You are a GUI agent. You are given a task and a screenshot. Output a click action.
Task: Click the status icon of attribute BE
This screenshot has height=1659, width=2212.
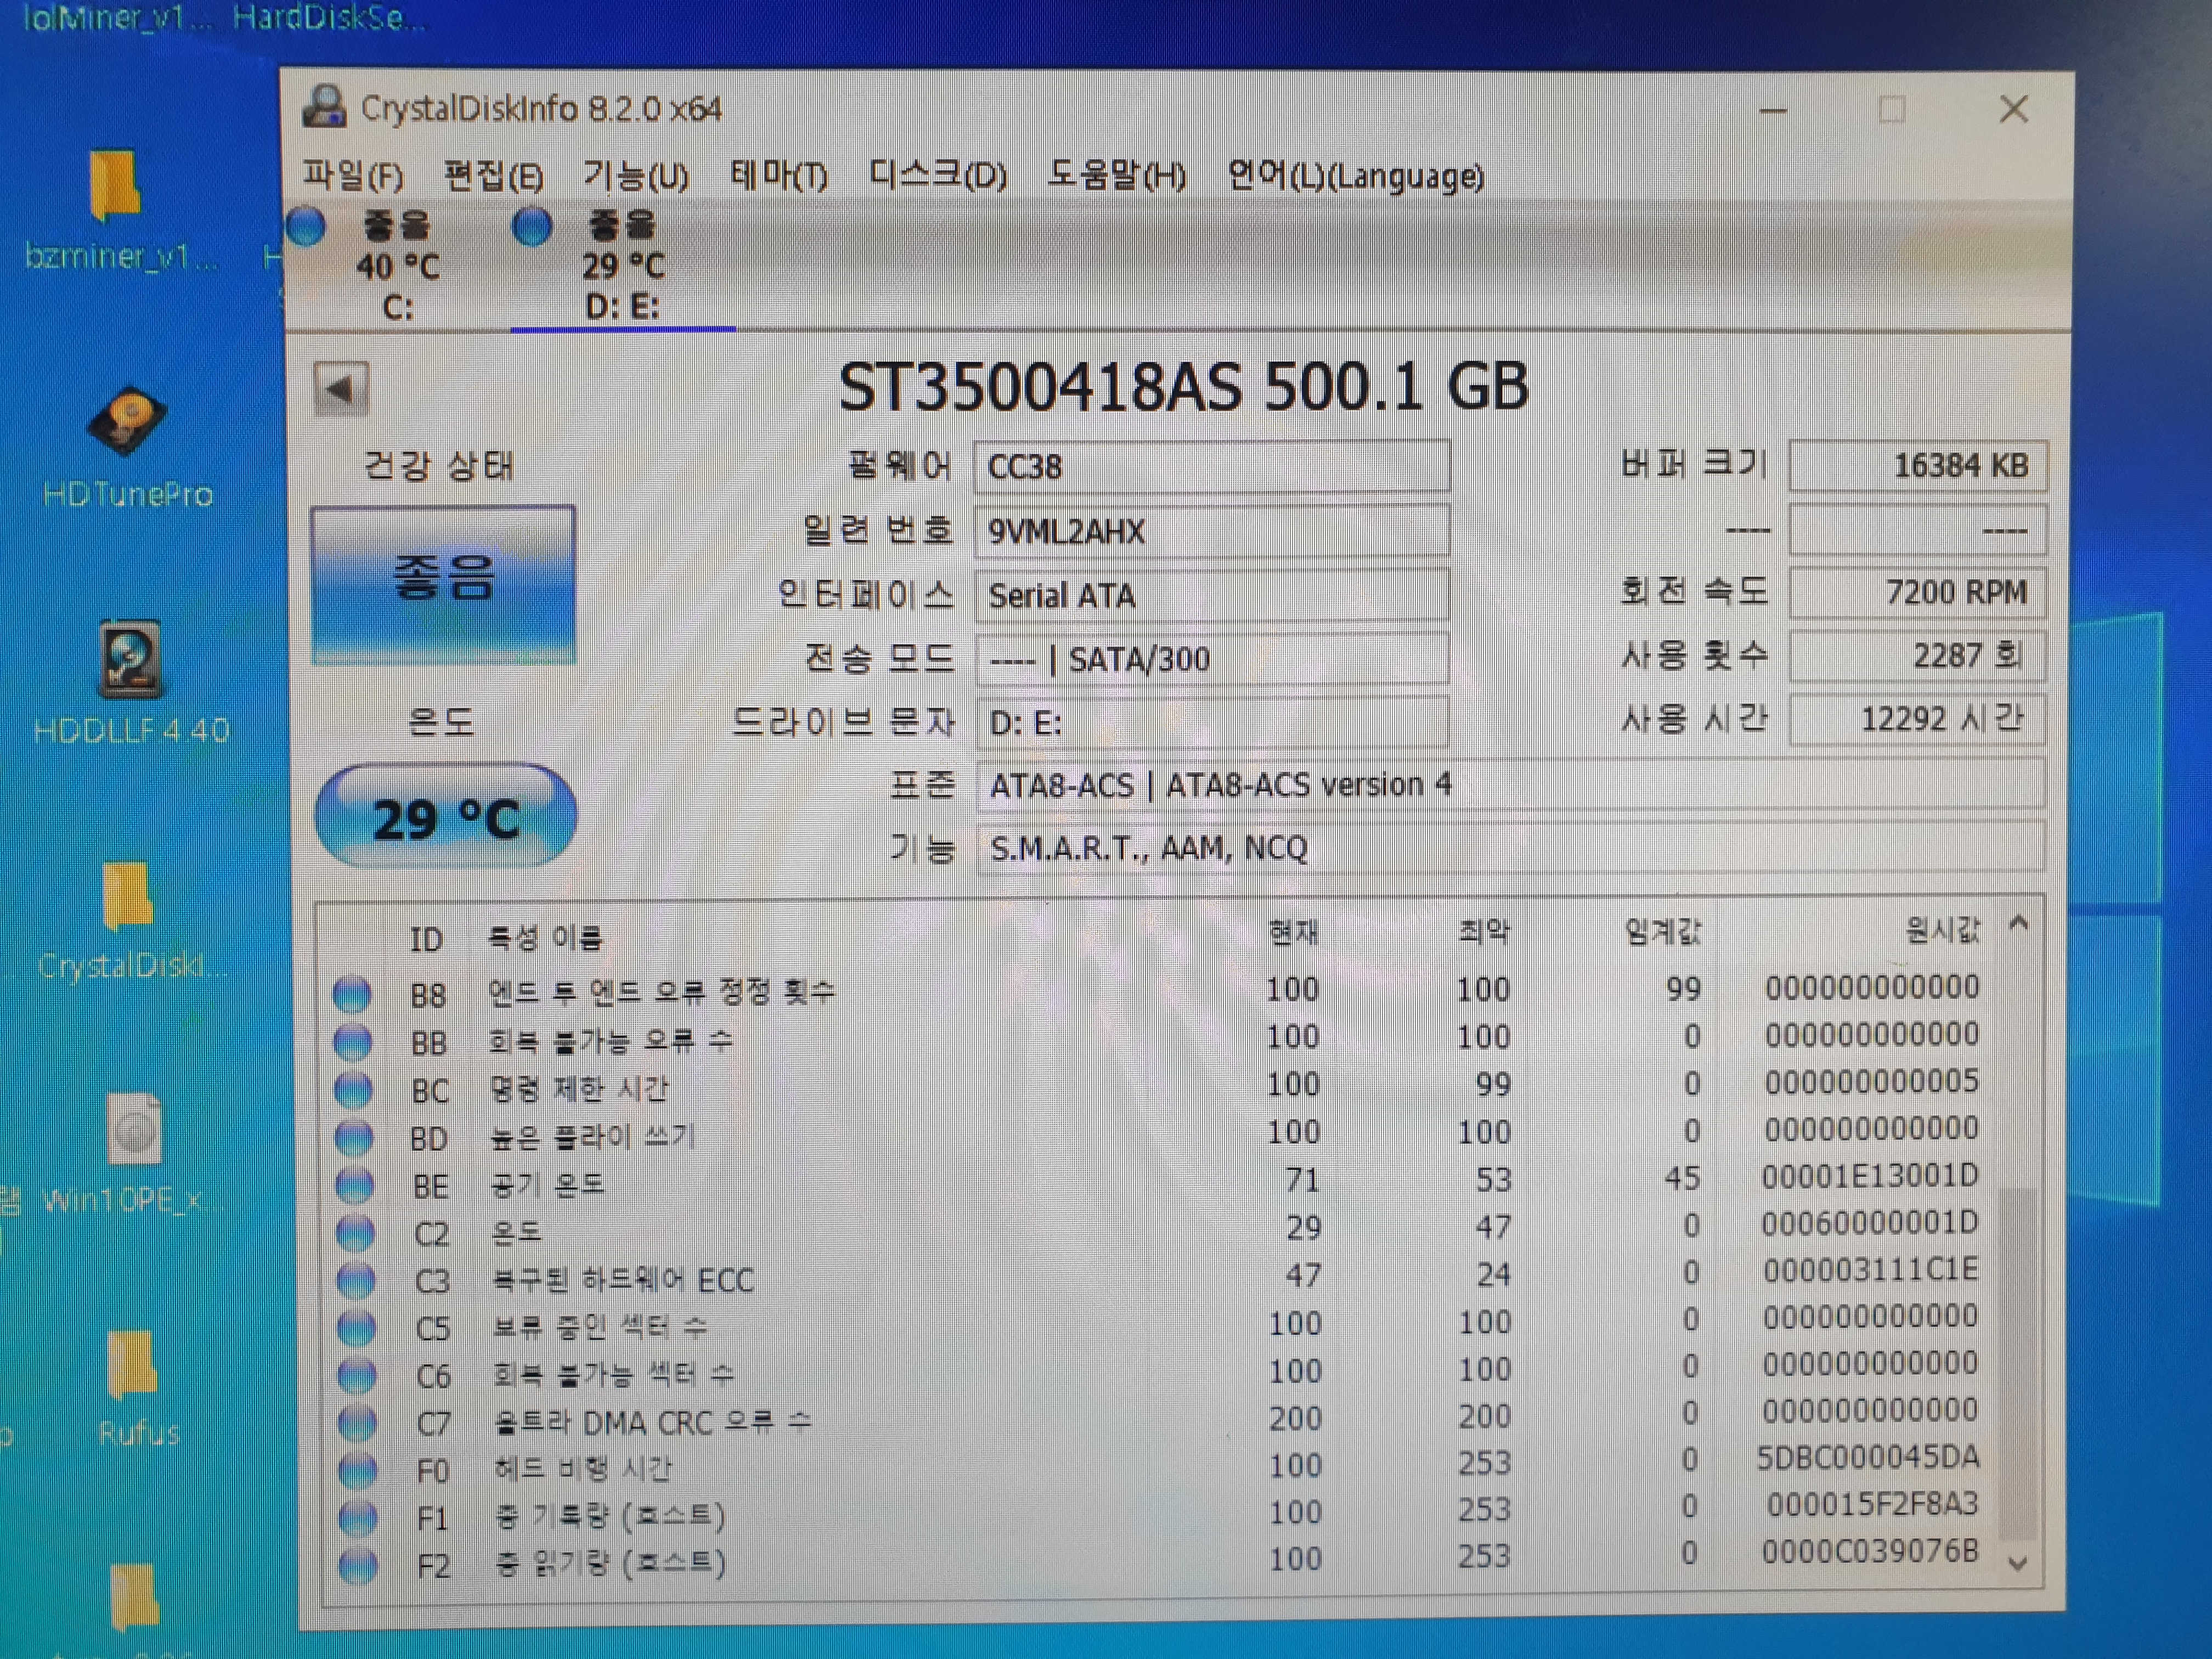[x=354, y=1185]
